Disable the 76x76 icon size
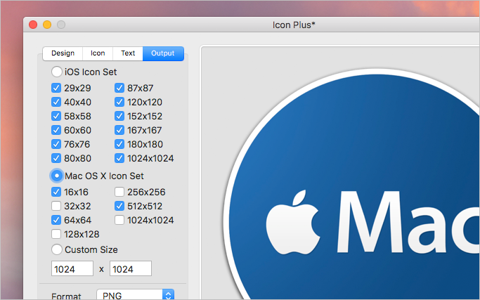Screen dimensions: 480x300 coord(56,144)
